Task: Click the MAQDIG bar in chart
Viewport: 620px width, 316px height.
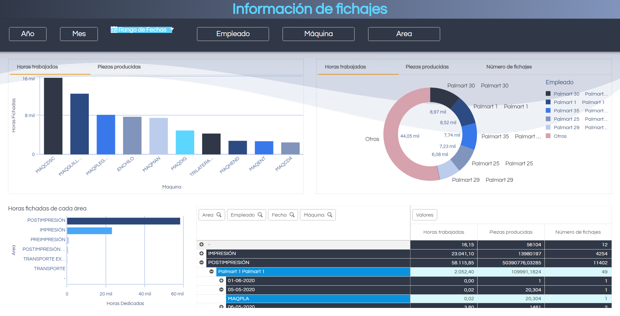Action: pos(185,142)
